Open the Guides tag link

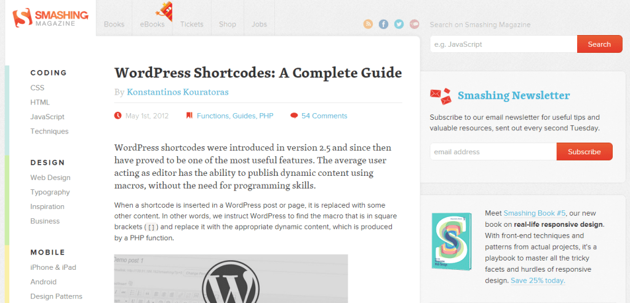tap(245, 116)
